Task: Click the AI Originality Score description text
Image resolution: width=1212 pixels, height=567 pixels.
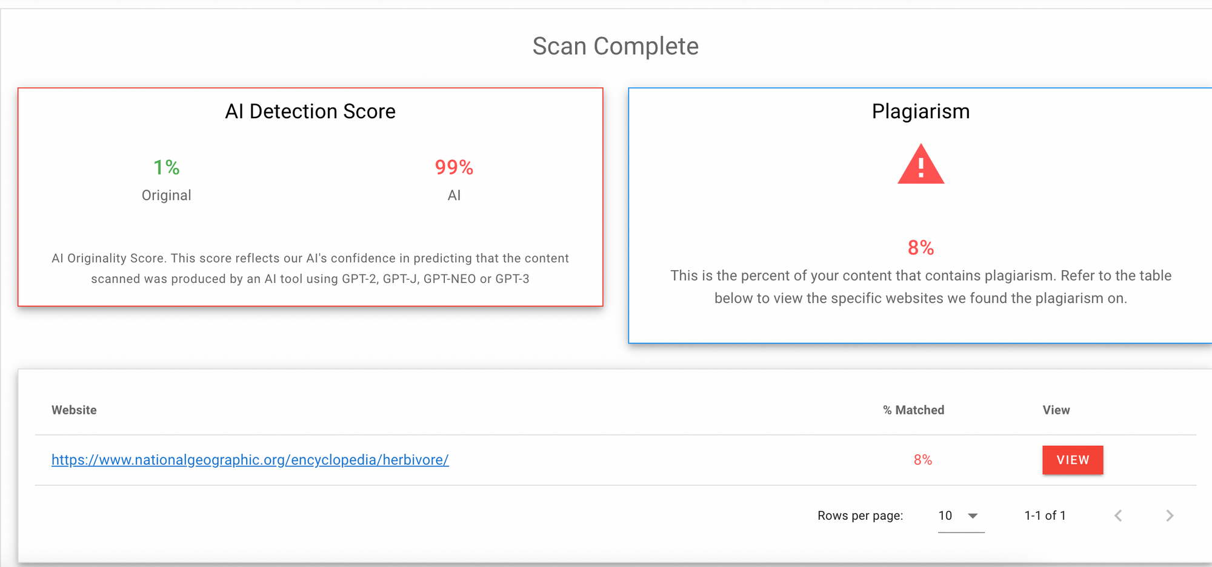Action: pyautogui.click(x=310, y=268)
